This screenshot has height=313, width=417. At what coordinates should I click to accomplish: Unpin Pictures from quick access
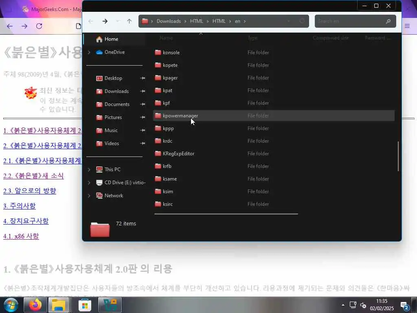pos(143,117)
